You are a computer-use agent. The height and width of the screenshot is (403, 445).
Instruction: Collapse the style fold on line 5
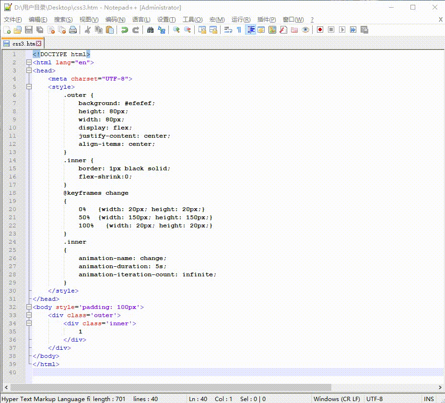pyautogui.click(x=29, y=87)
